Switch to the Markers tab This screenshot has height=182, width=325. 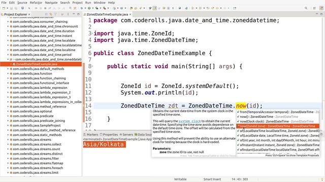[91, 134]
